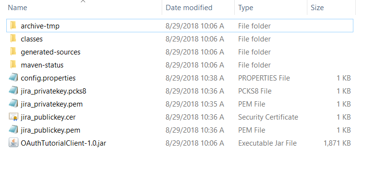Click the maven-status folder icon
The width and height of the screenshot is (380, 176).
[x=13, y=65]
